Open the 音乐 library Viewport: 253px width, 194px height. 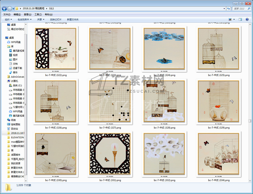coord(13,73)
